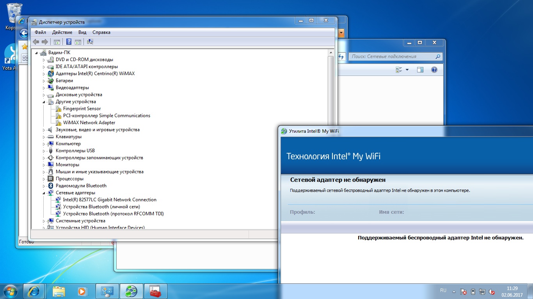
Task: Open the Действие menu
Action: click(62, 32)
